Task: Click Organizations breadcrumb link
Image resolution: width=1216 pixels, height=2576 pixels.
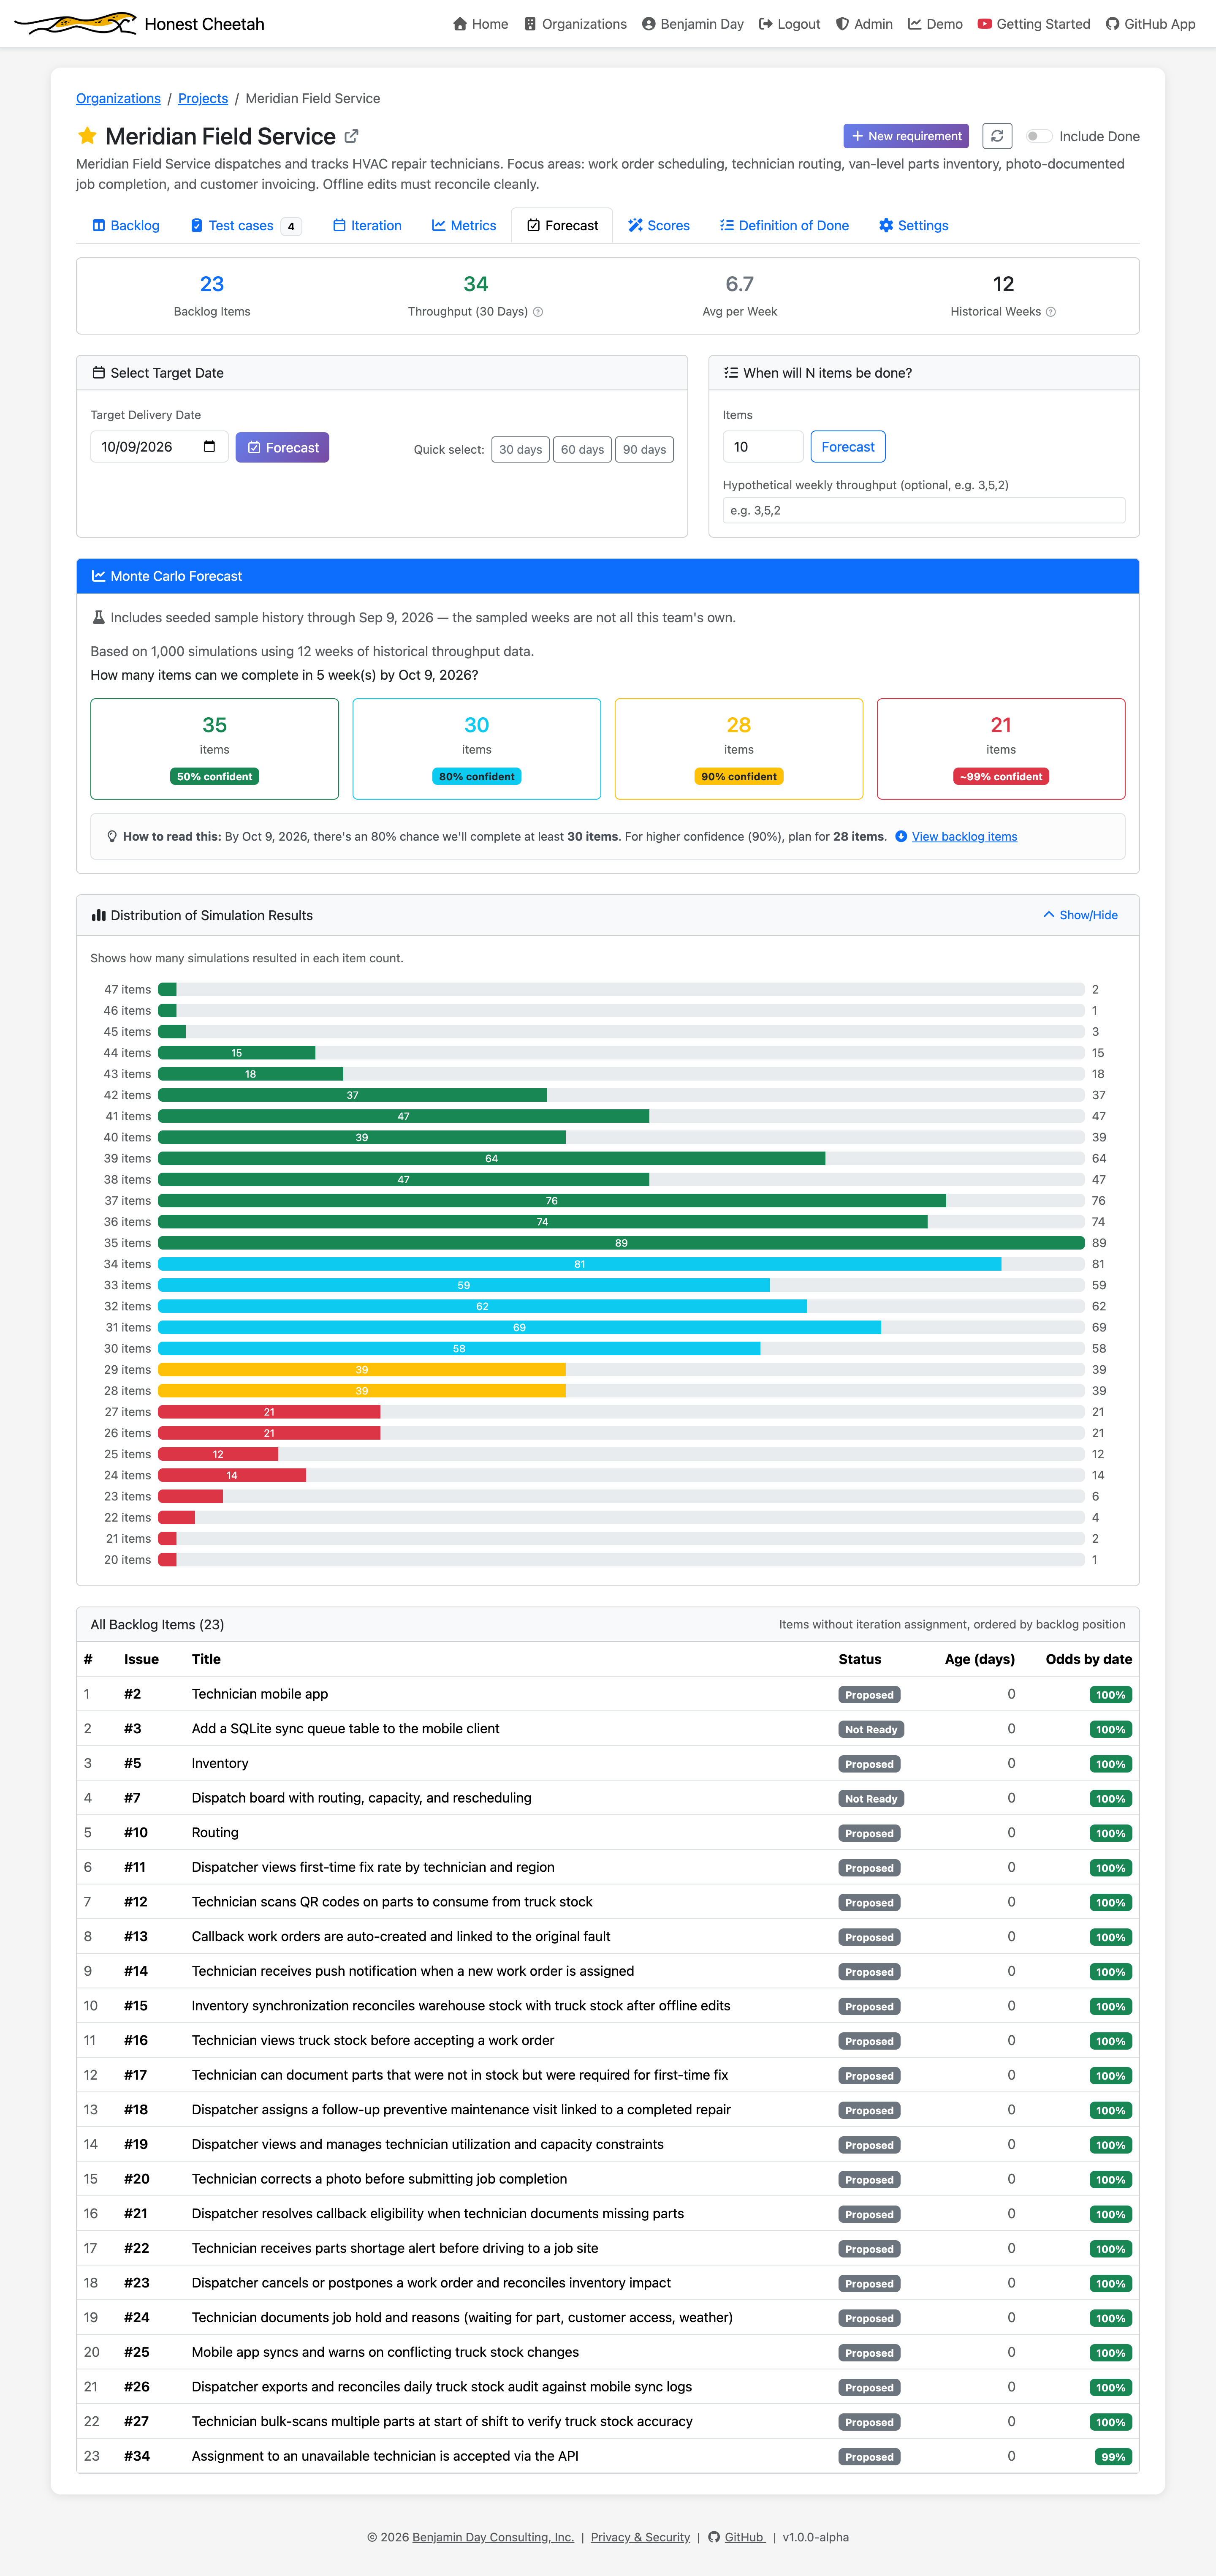Action: (x=118, y=98)
